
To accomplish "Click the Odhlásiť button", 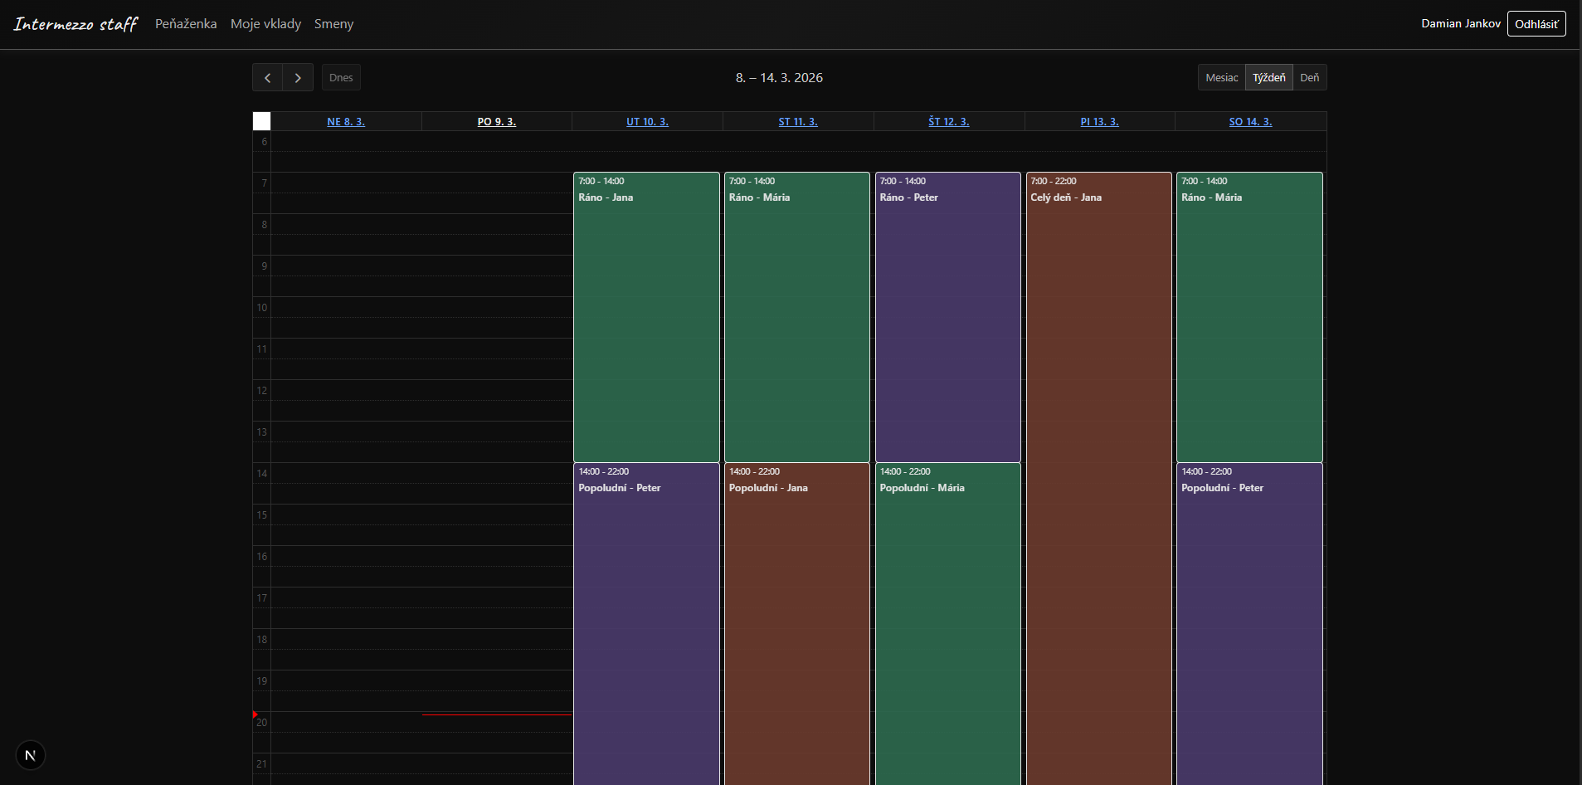I will coord(1536,23).
